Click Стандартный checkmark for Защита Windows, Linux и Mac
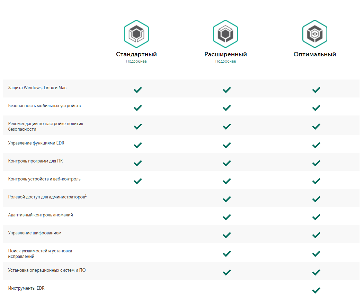 [x=138, y=90]
